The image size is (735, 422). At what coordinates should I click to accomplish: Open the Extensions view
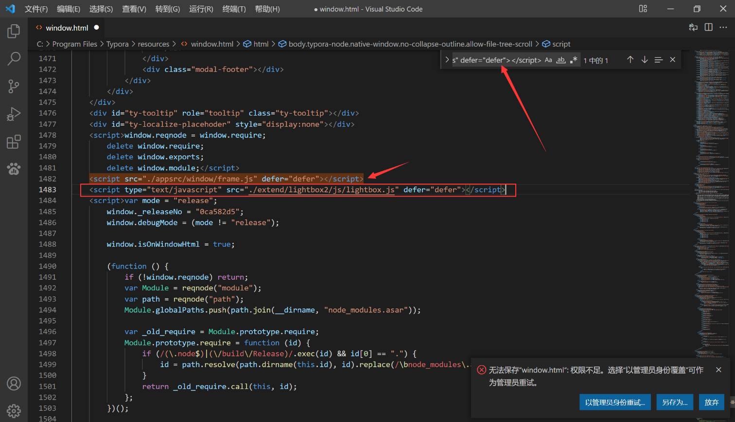click(14, 142)
